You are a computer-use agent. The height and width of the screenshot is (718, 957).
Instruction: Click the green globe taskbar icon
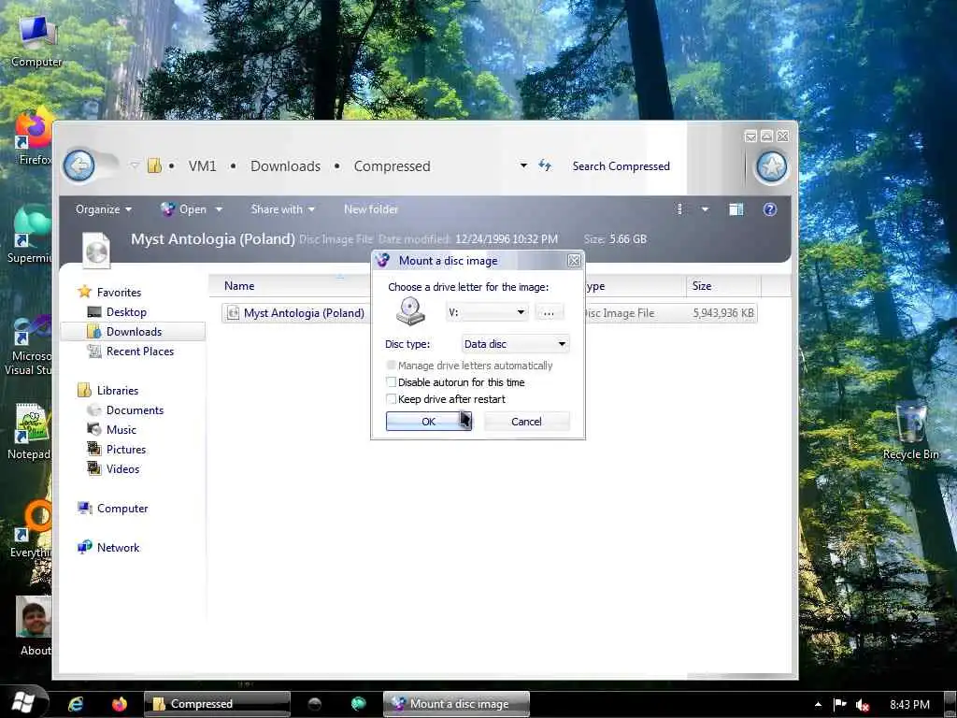click(358, 704)
